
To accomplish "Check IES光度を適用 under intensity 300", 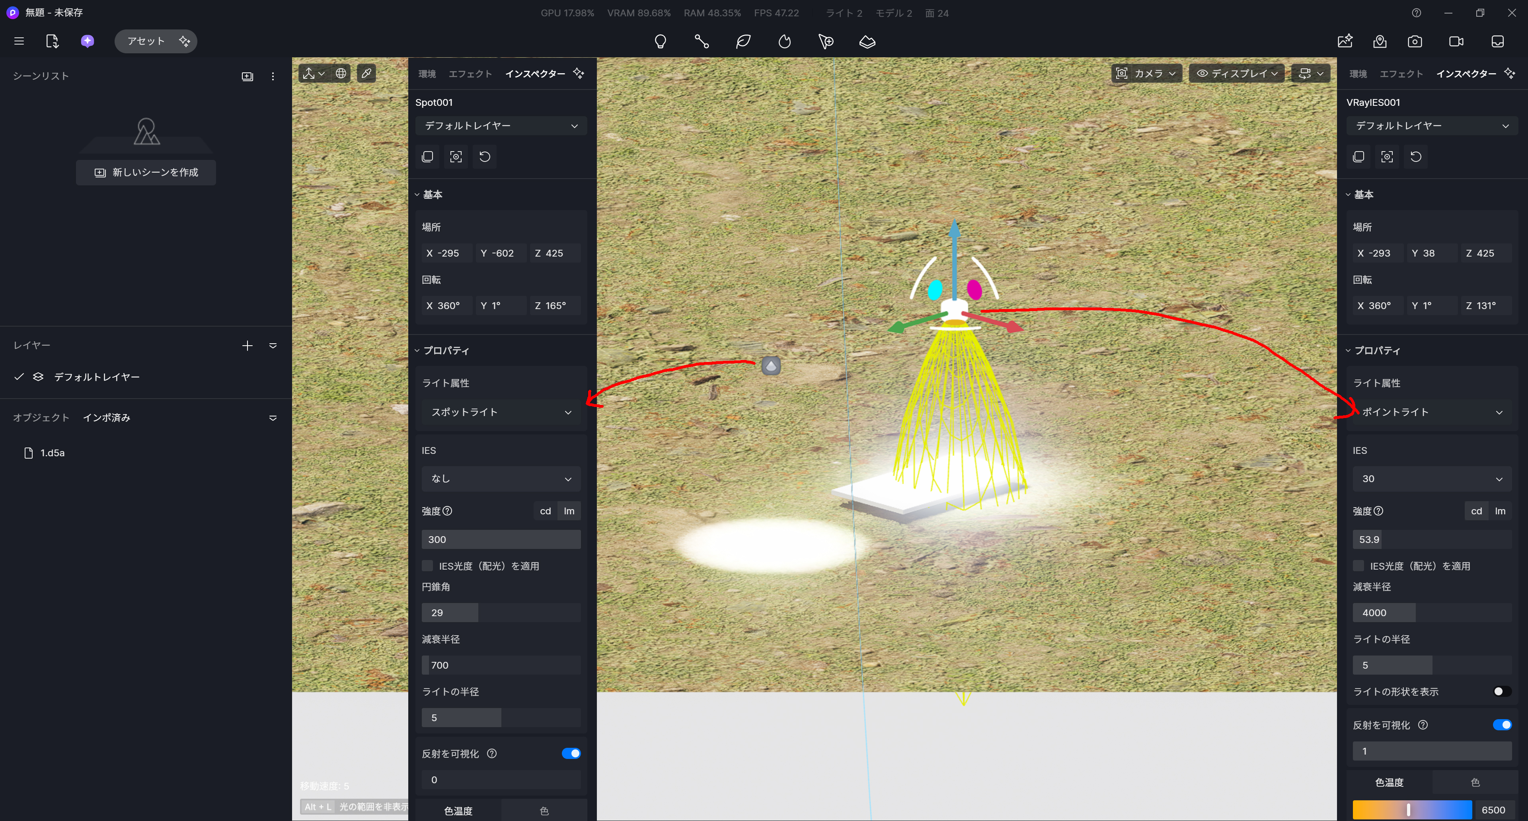I will click(x=427, y=566).
